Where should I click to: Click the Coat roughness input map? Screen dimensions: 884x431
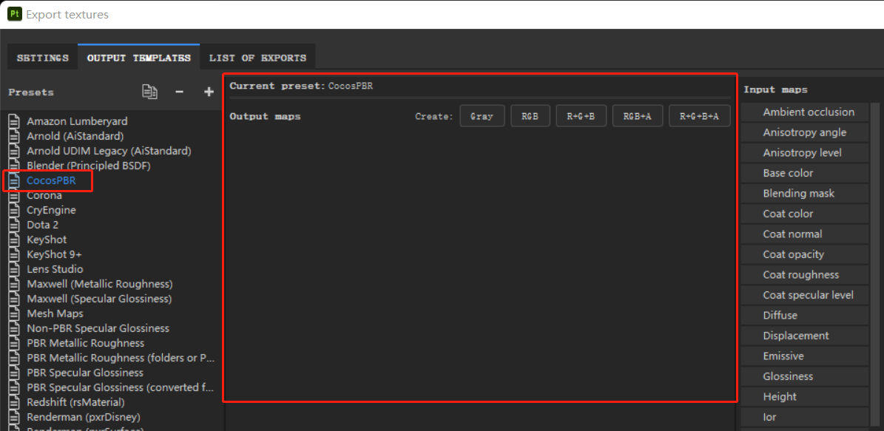805,274
